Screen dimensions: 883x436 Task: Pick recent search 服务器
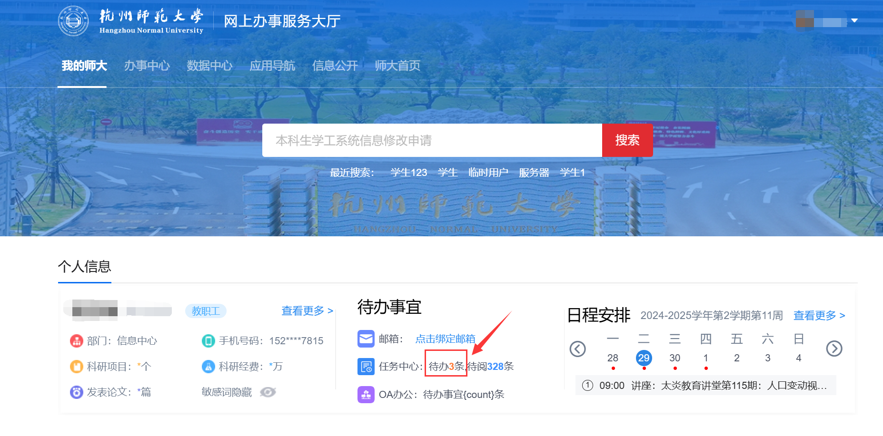pyautogui.click(x=534, y=173)
